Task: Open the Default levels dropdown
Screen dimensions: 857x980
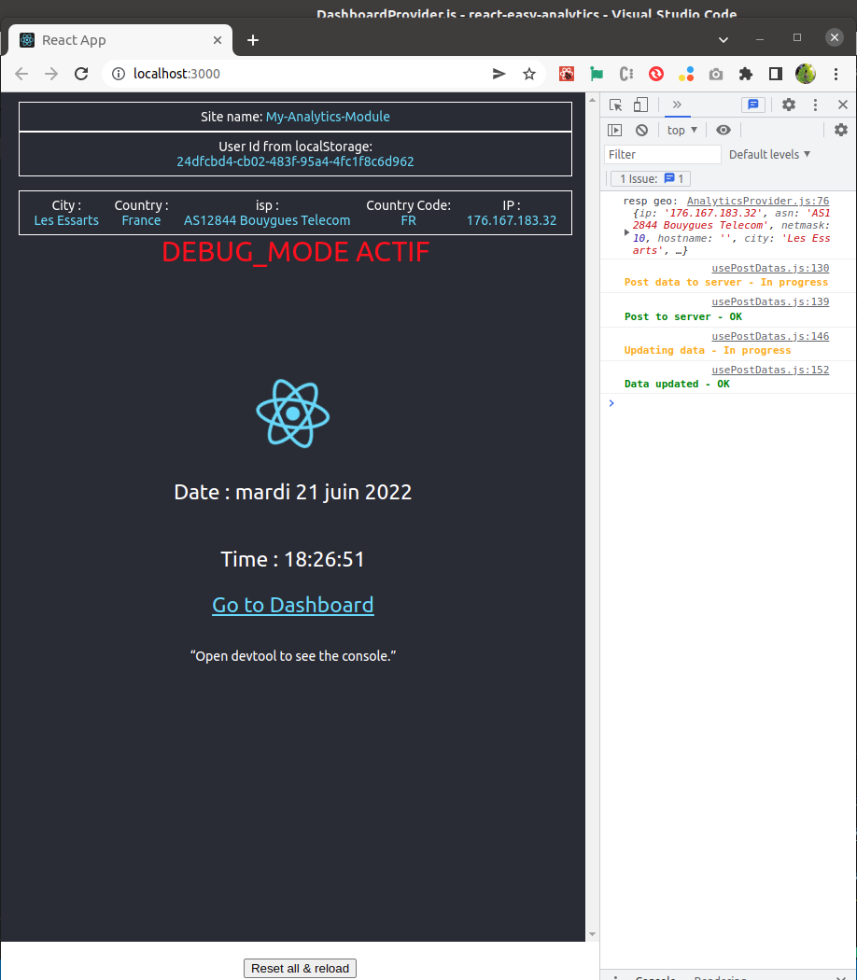Action: coord(769,154)
